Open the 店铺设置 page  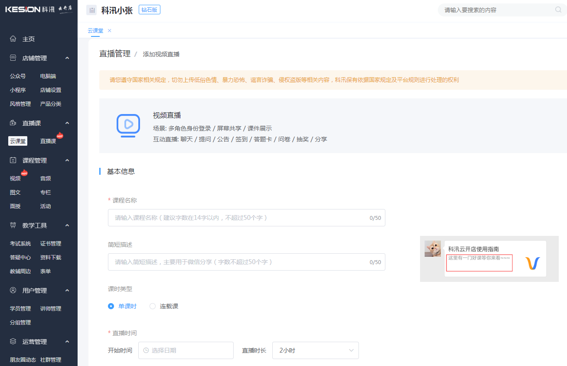pyautogui.click(x=50, y=90)
